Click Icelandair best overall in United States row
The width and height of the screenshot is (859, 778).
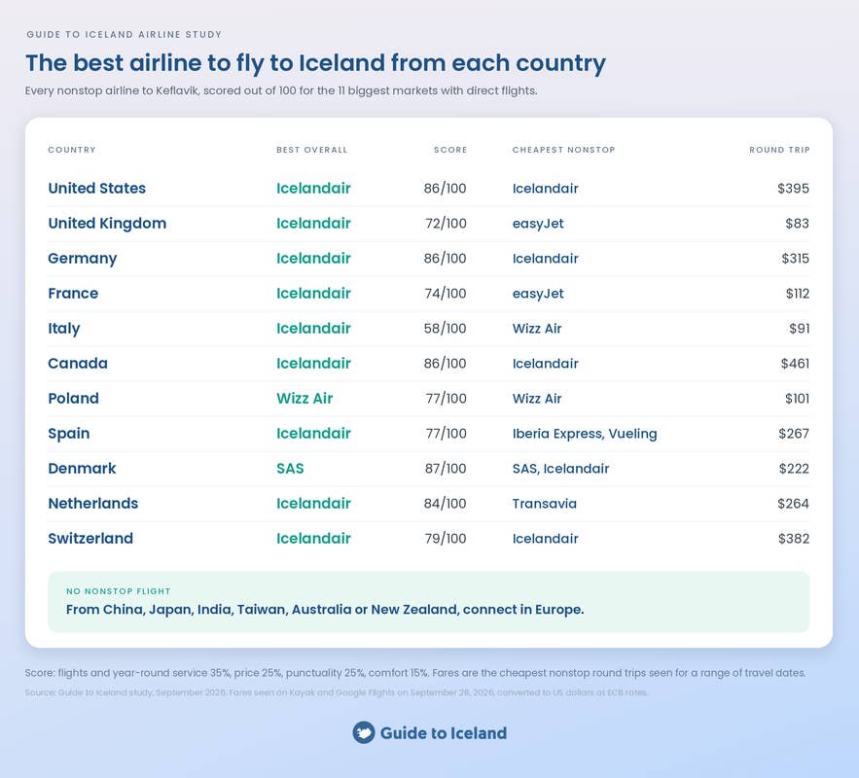click(313, 189)
